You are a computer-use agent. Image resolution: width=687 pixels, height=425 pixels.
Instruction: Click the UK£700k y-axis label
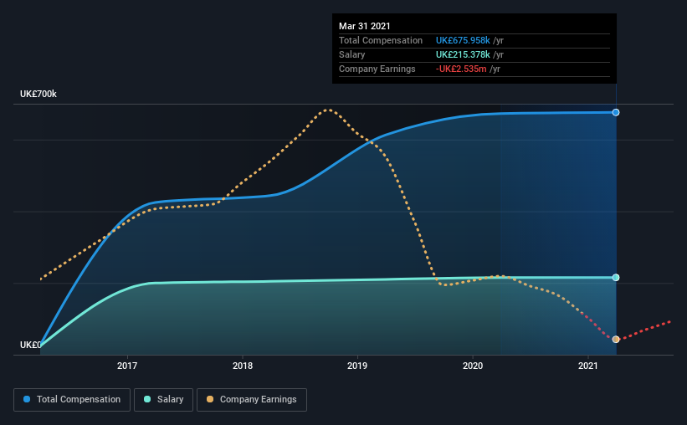[38, 95]
